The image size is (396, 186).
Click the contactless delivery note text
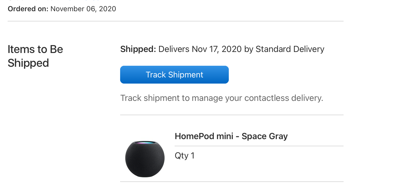tap(222, 98)
